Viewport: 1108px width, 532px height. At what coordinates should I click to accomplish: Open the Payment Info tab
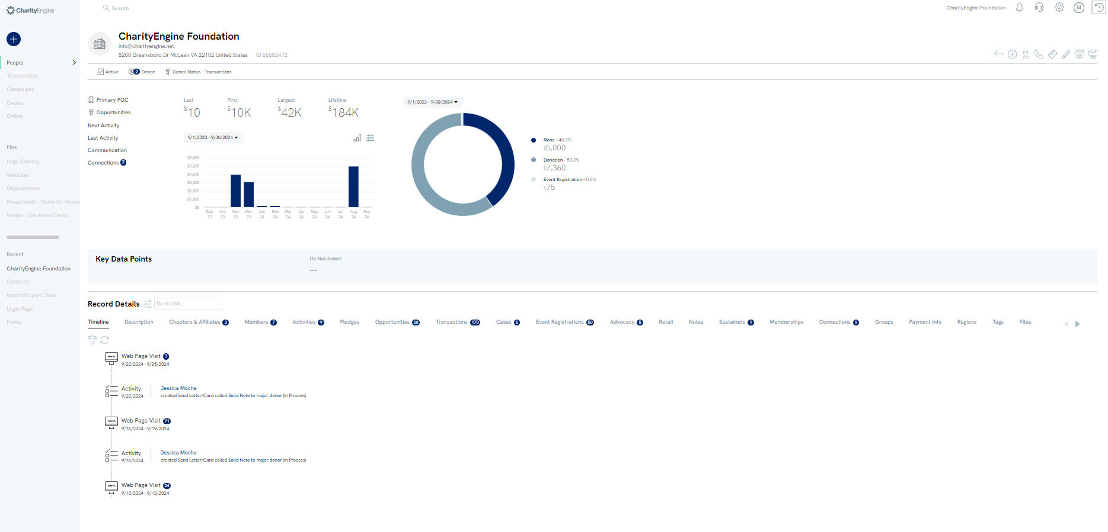click(x=925, y=322)
